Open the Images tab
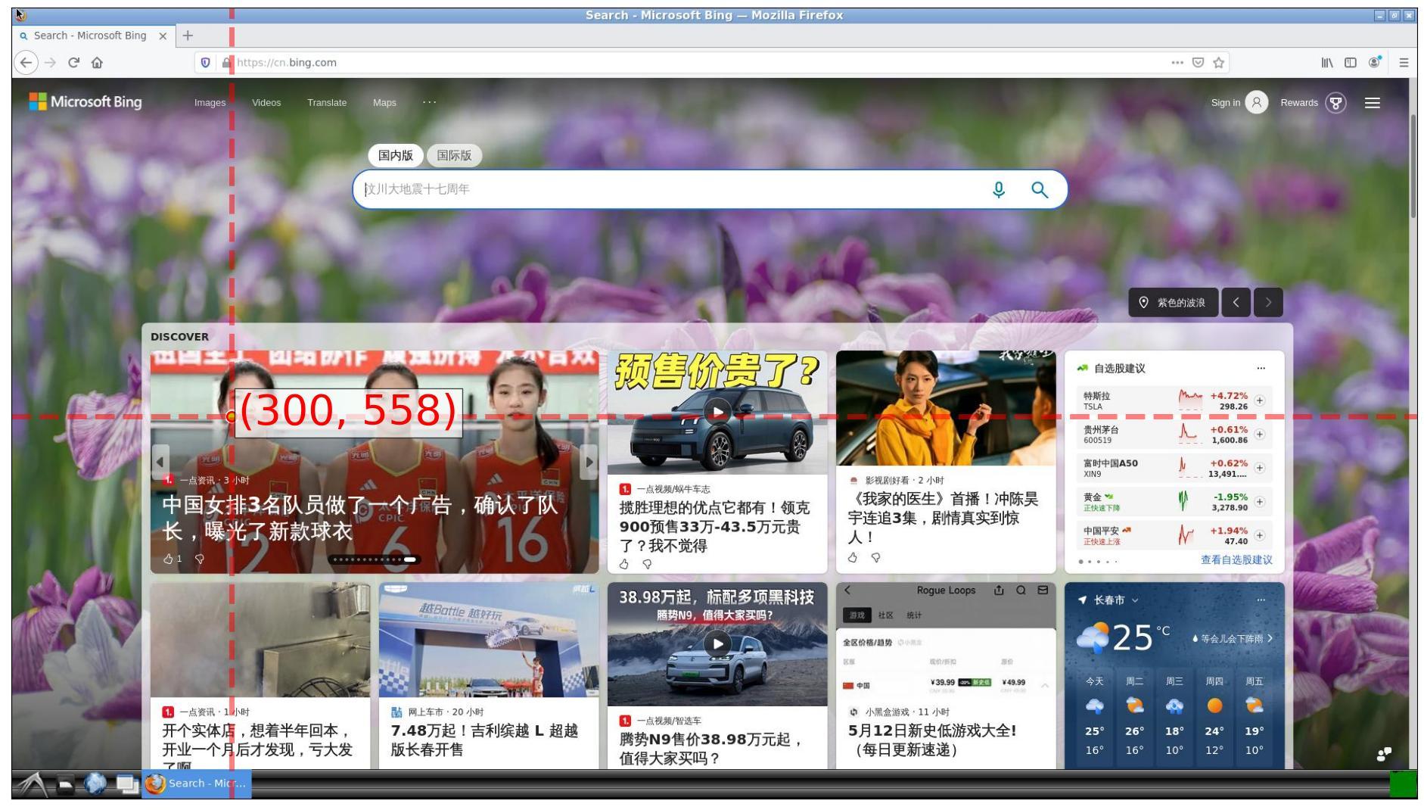Viewport: 1424px width, 810px height. click(210, 103)
